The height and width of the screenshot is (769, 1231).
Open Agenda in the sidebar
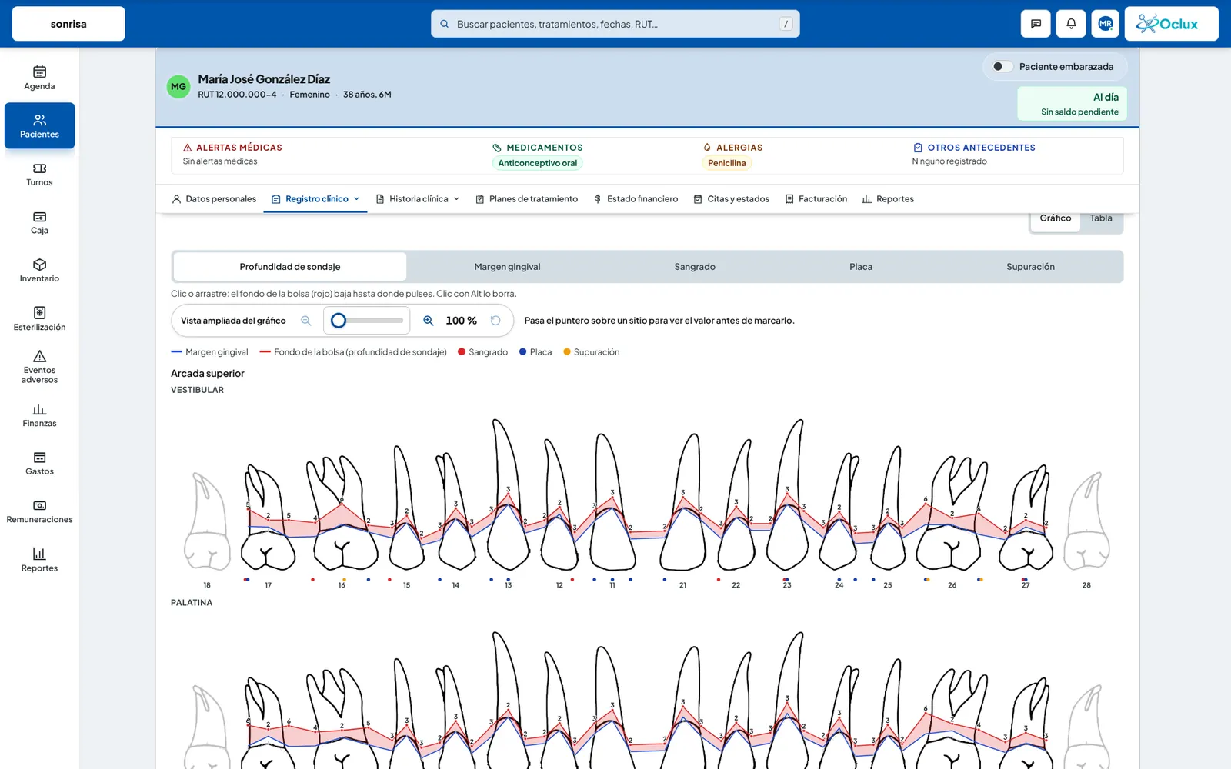tap(39, 78)
